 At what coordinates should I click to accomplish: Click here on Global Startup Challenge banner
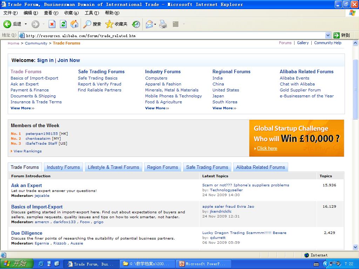267,149
